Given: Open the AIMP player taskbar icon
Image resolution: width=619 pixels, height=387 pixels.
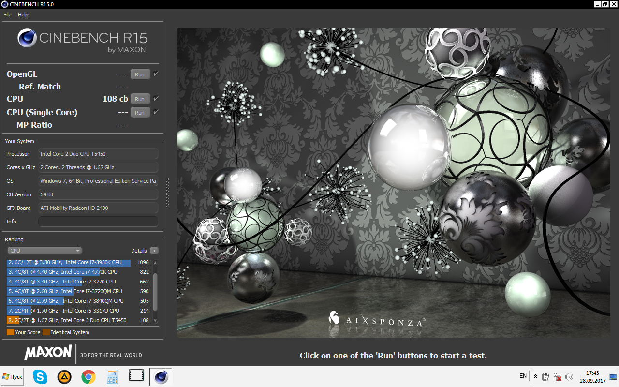Looking at the screenshot, I should 64,376.
